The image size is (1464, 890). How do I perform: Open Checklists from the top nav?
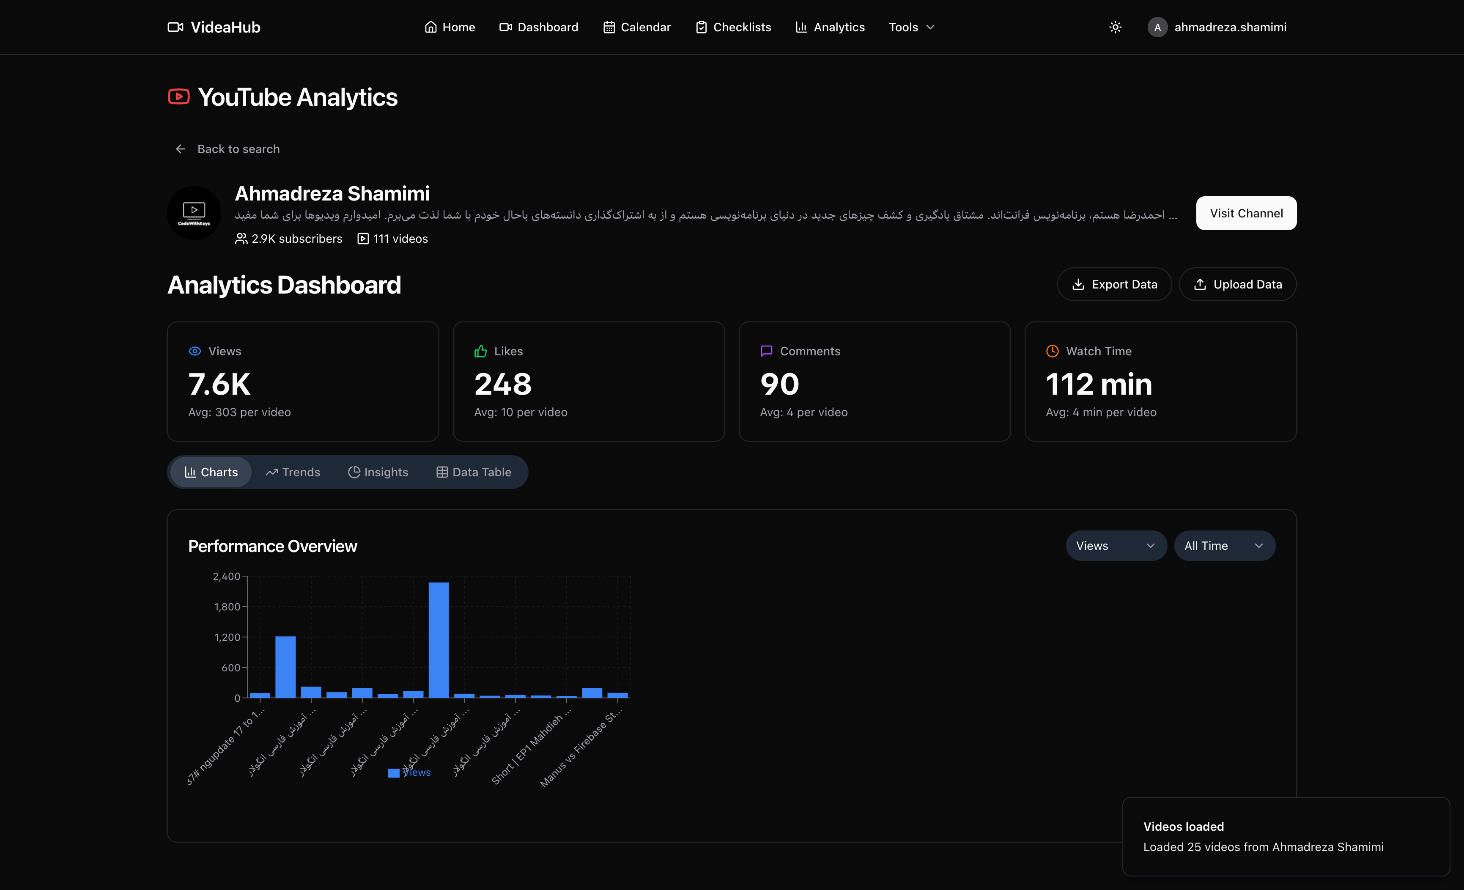(x=733, y=27)
